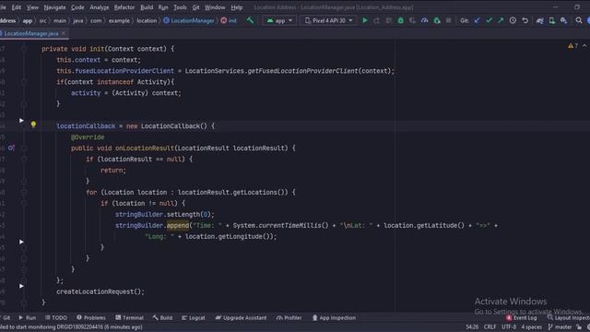Start debugging with the green bug icon
The width and height of the screenshot is (590, 332).
pyautogui.click(x=401, y=20)
